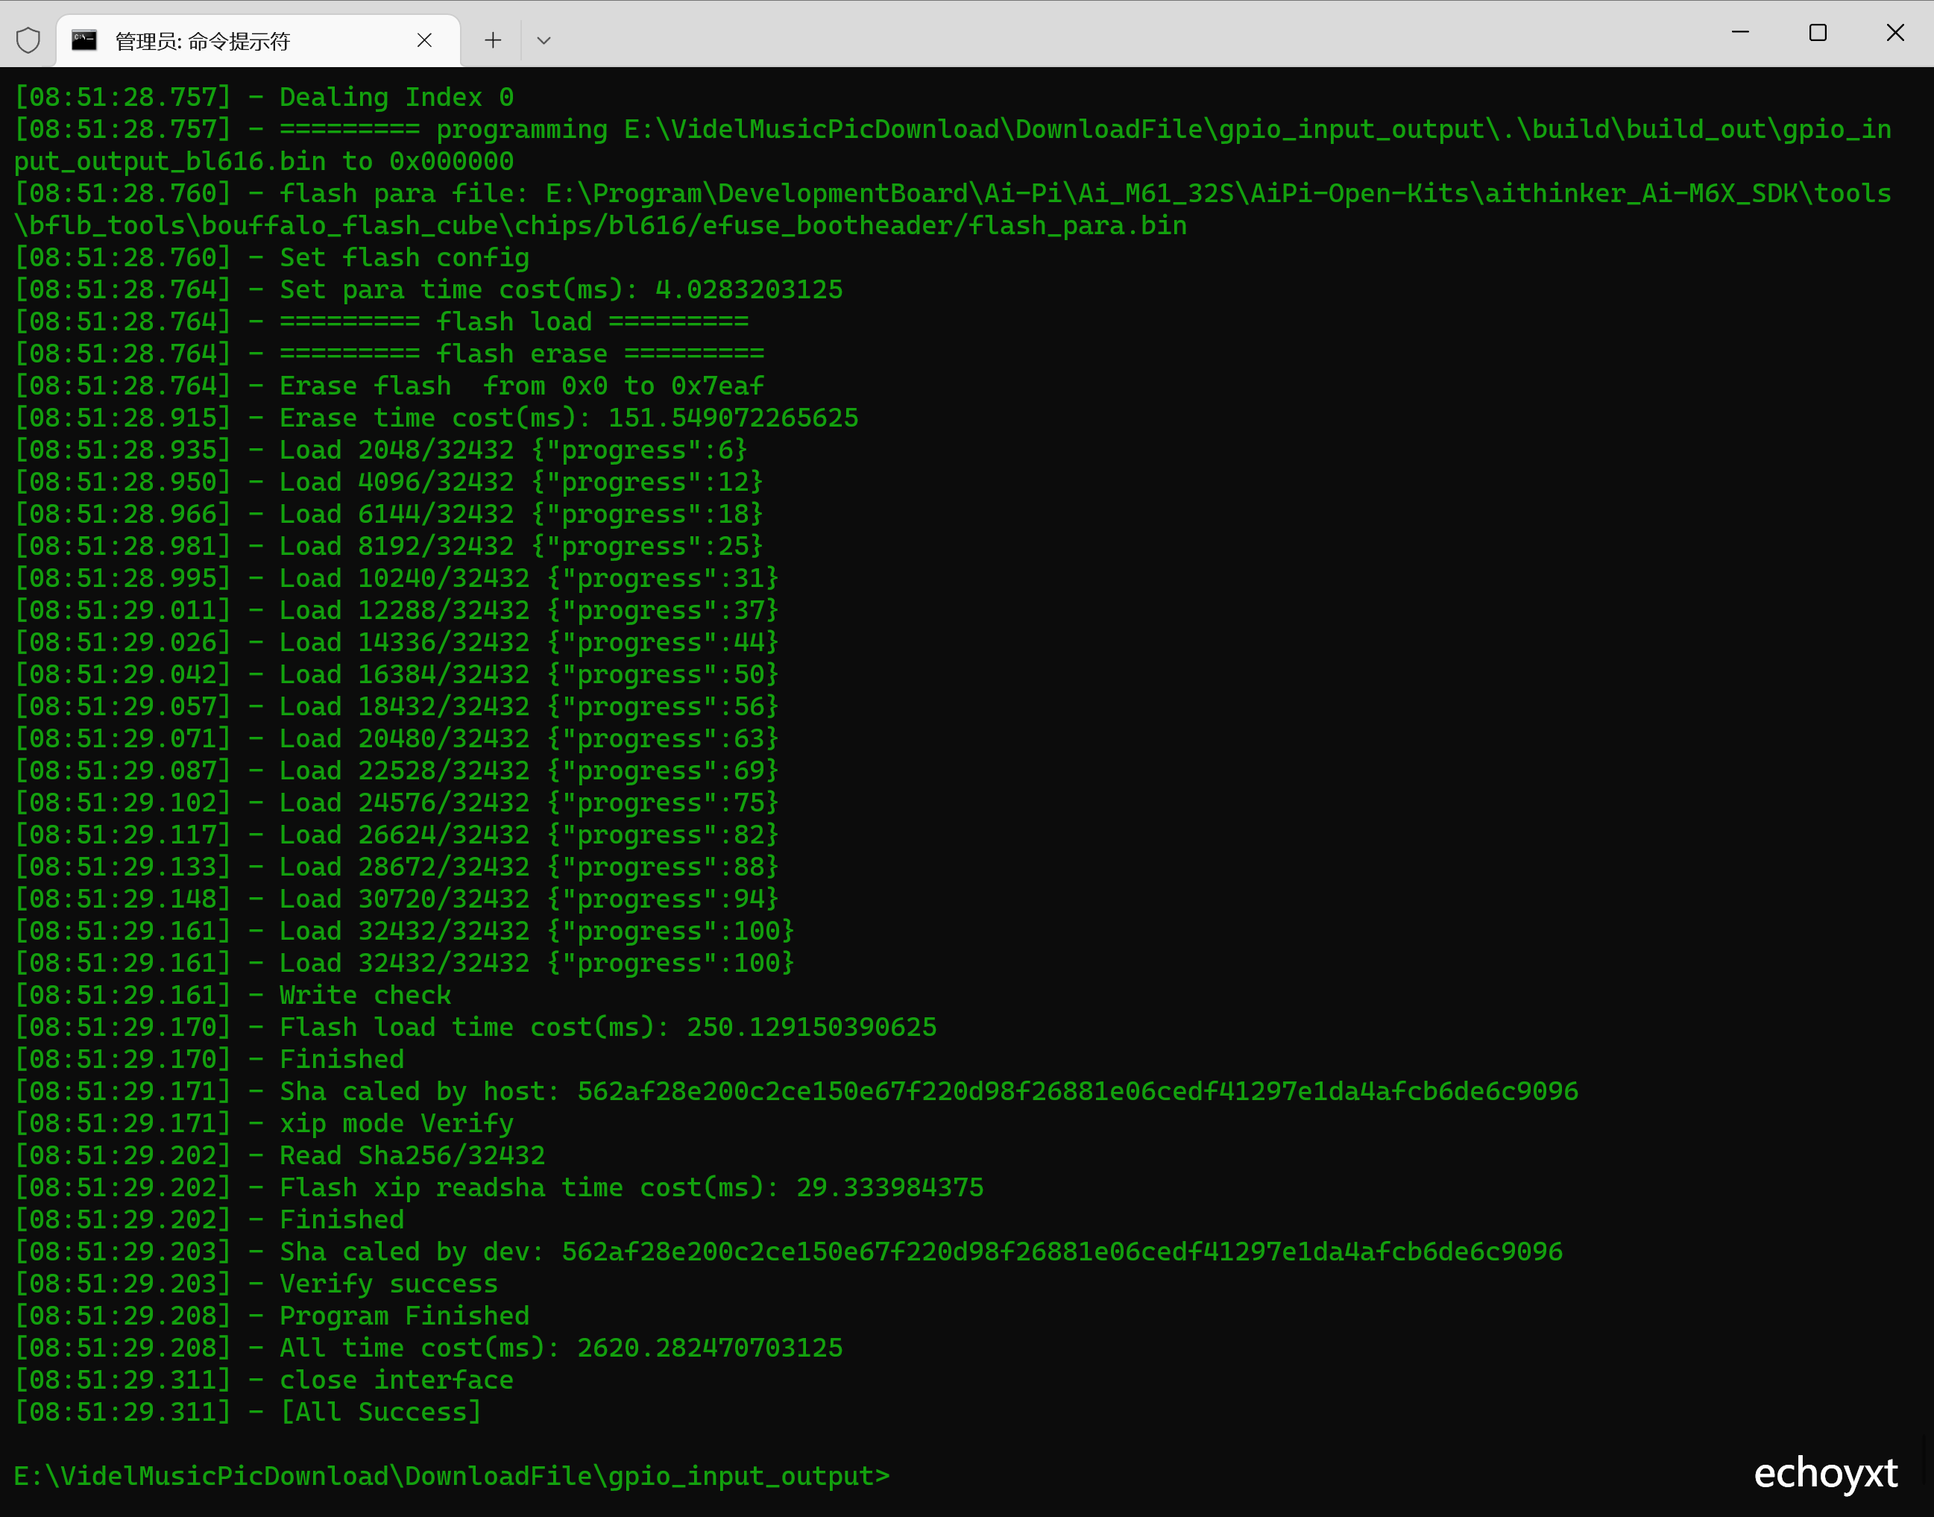The image size is (1934, 1517).
Task: Click the 'Program Finished' log line
Action: (273, 1316)
